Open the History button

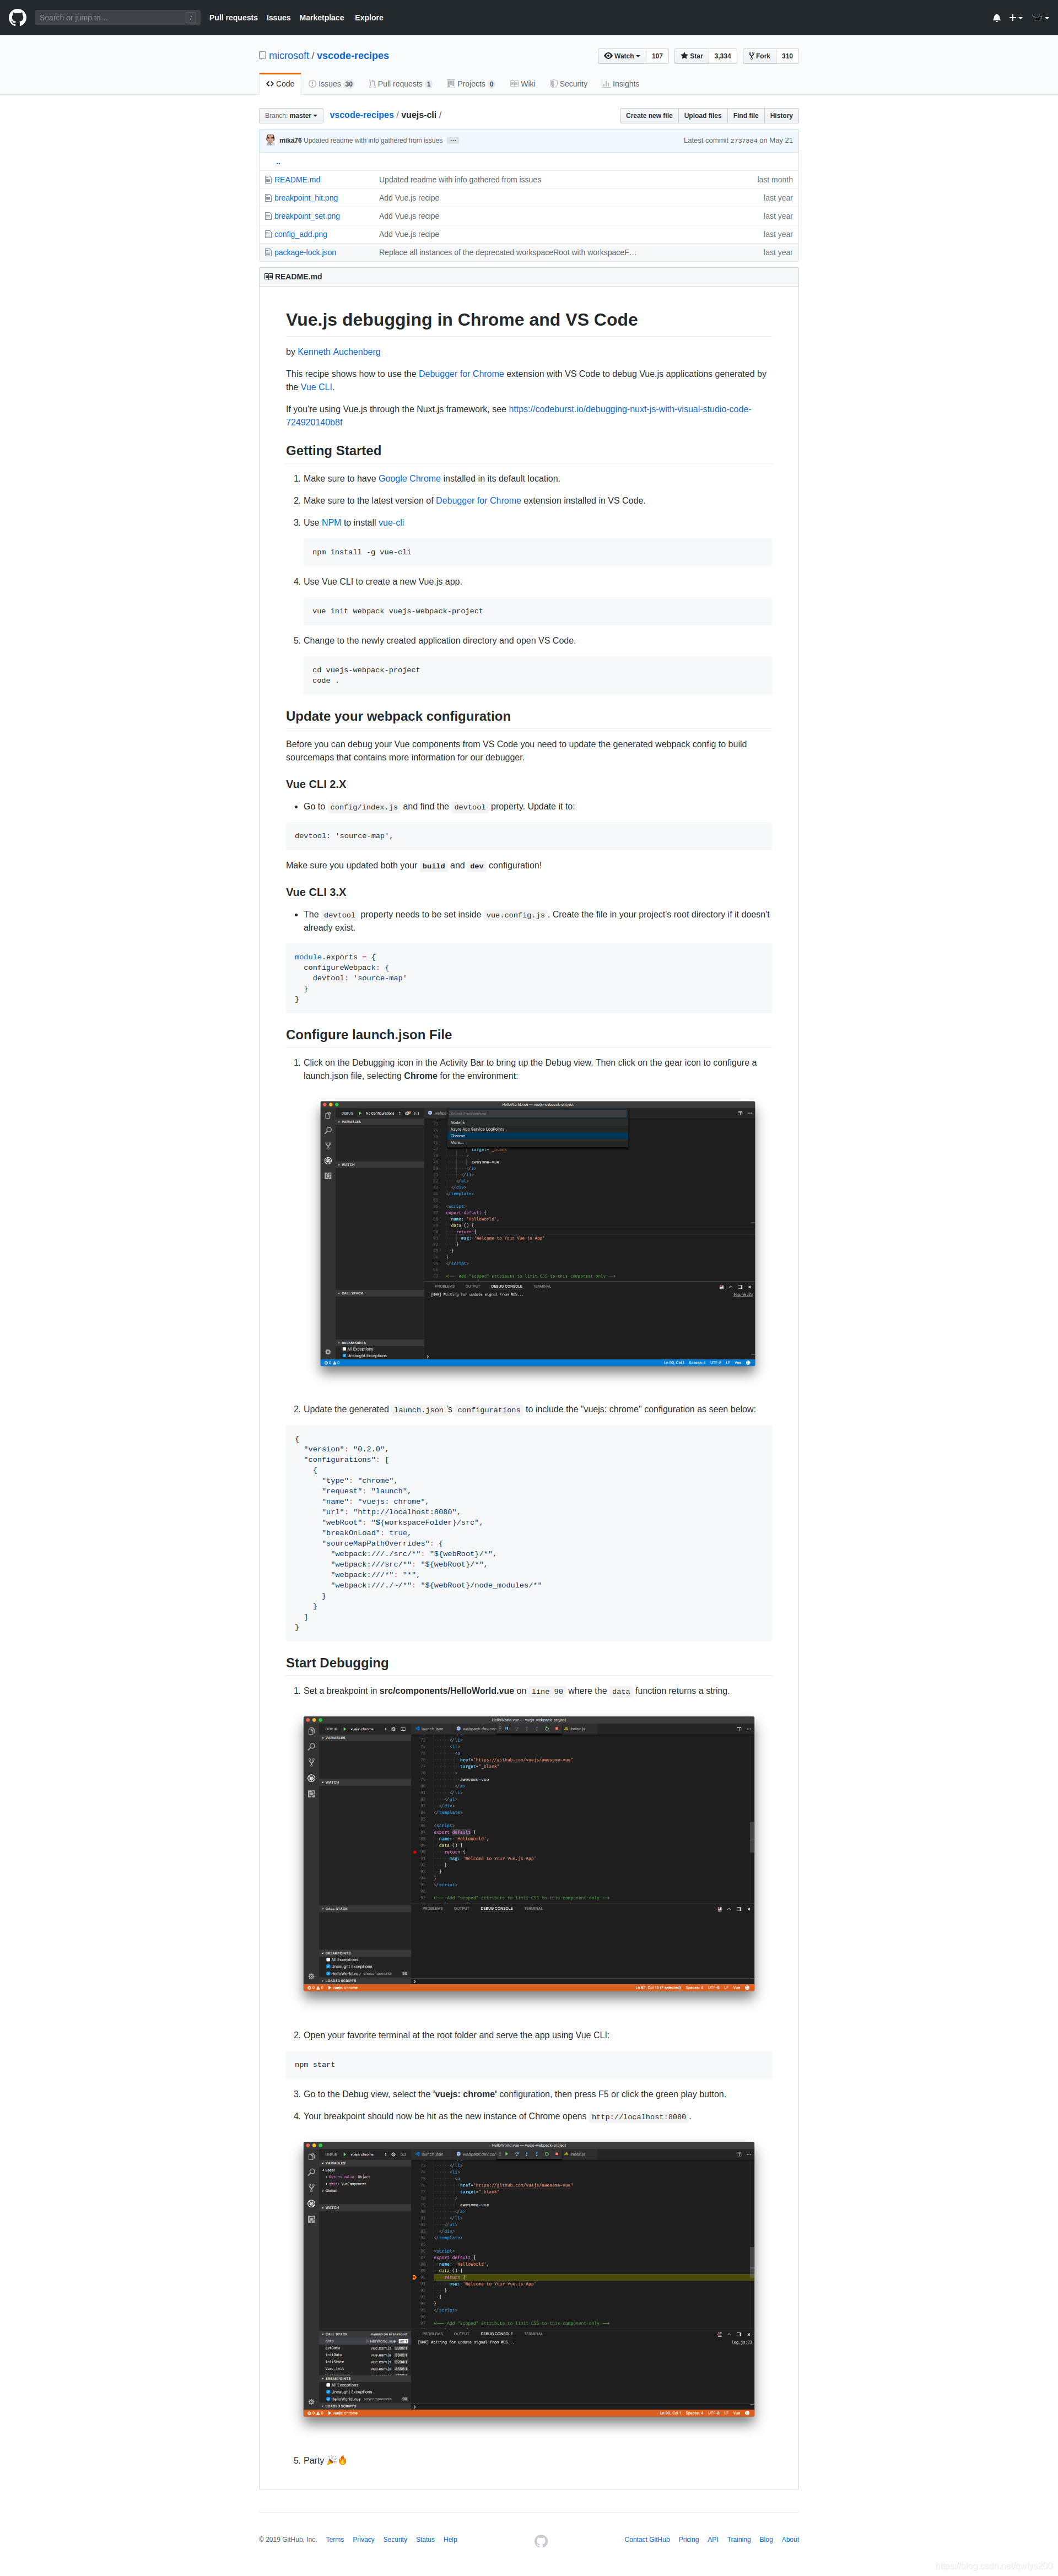781,116
